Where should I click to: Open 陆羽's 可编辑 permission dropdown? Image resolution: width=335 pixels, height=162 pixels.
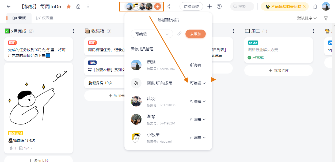[x=198, y=101]
